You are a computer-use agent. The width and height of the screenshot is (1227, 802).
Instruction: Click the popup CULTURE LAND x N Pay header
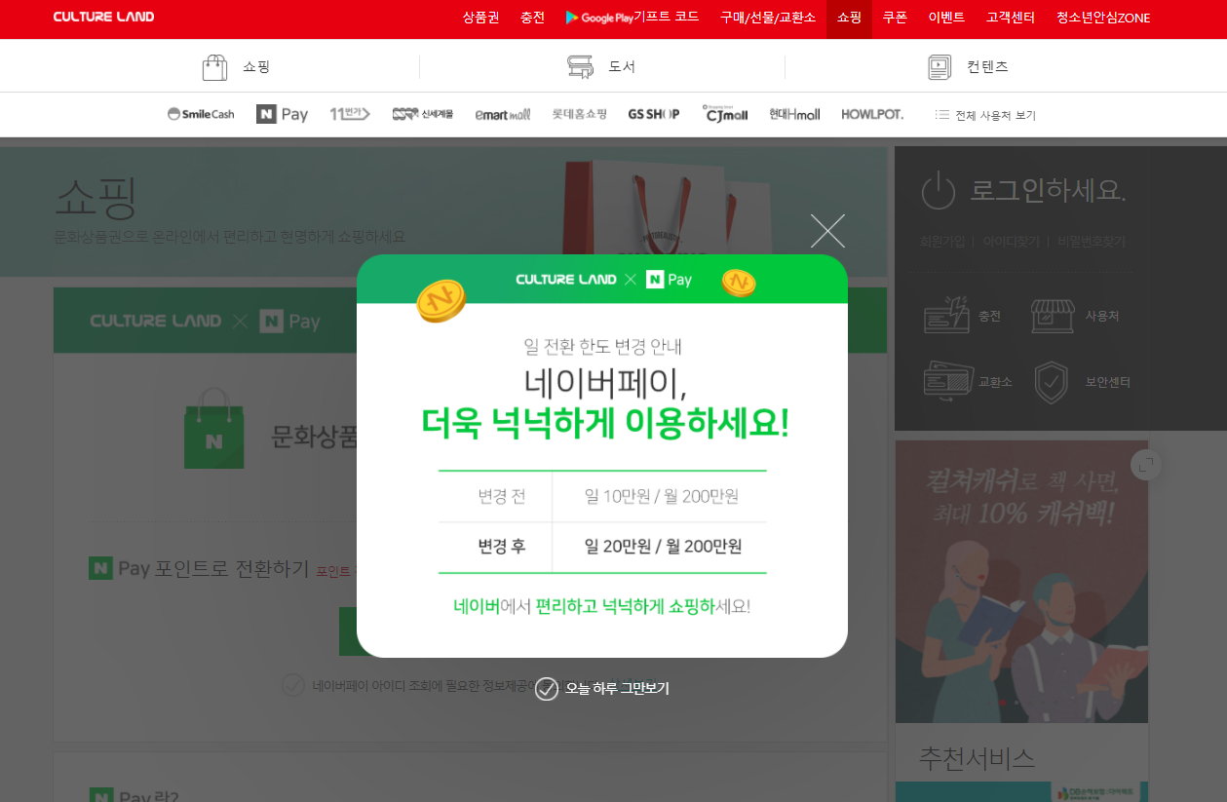(603, 280)
